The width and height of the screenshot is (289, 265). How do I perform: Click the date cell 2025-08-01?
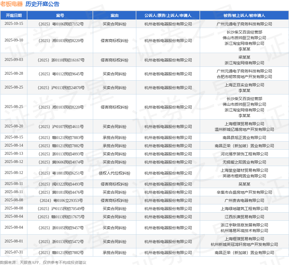pos(14,241)
